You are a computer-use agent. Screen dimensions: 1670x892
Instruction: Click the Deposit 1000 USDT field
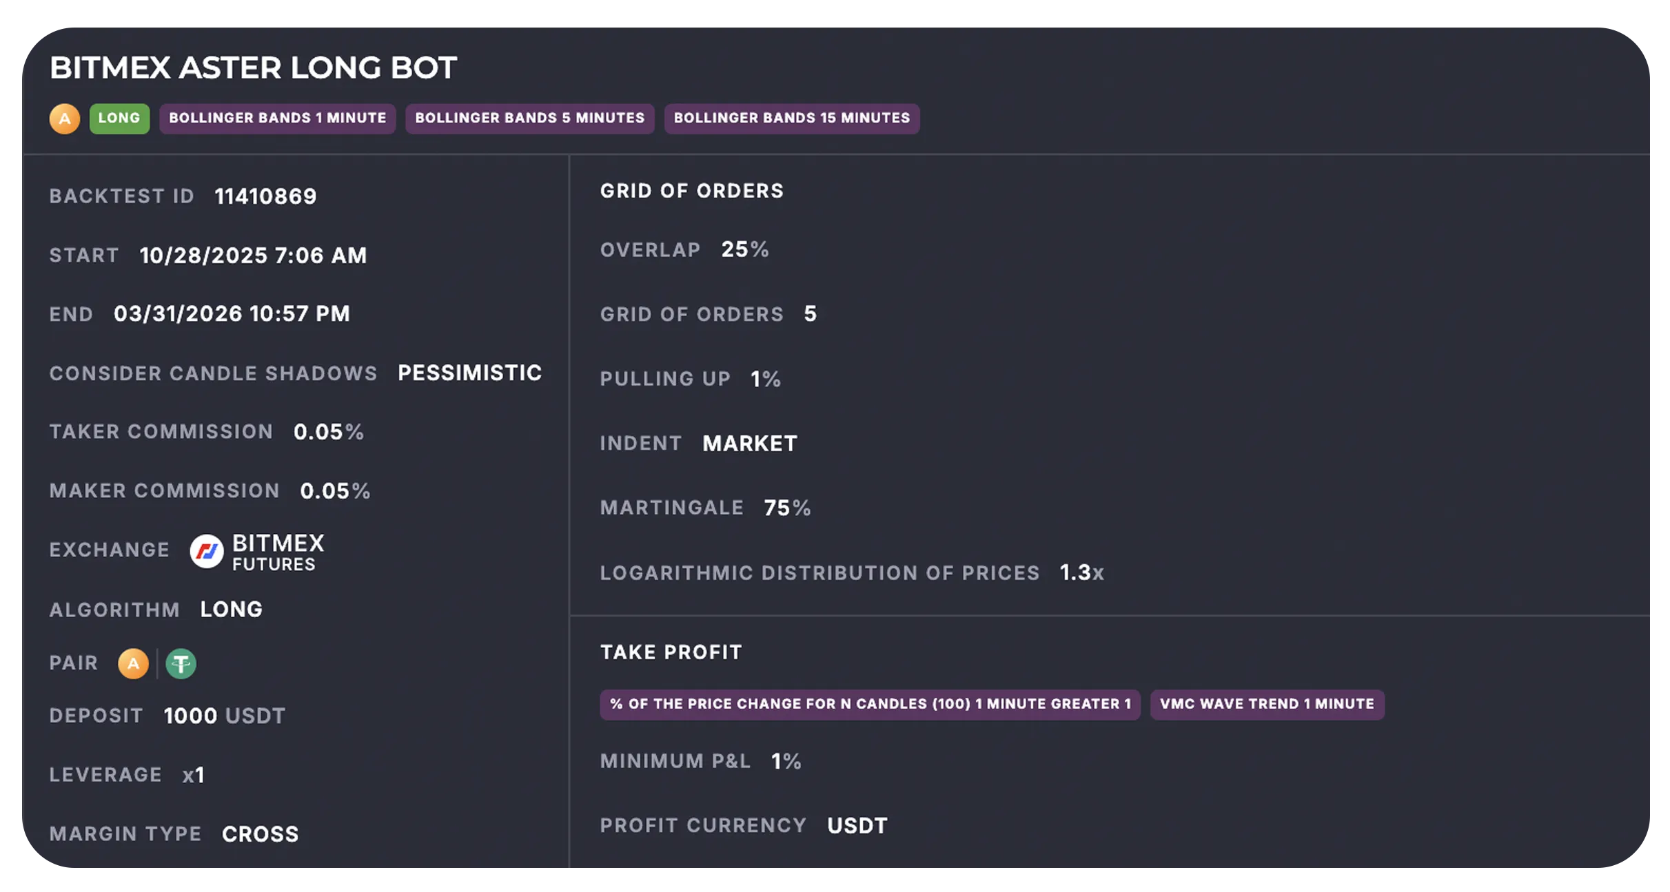coord(223,716)
